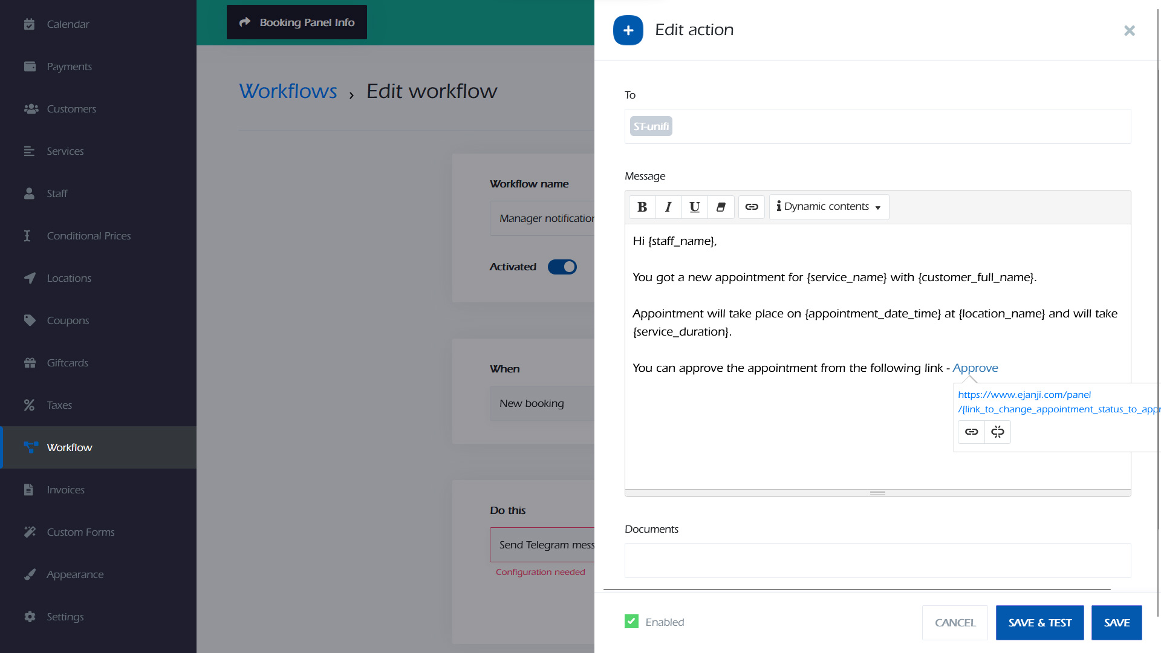Screen dimensions: 1161x653
Task: Click the Workflows breadcrumb link
Action: tap(288, 91)
